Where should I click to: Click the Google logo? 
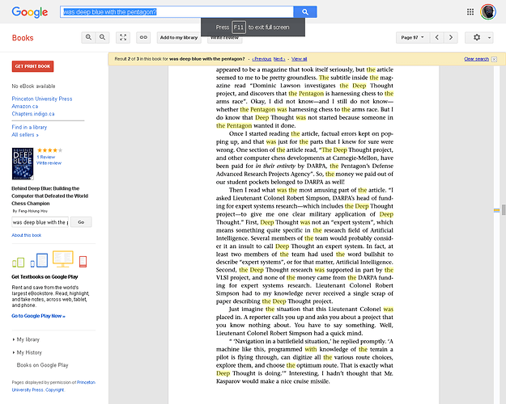coord(30,12)
